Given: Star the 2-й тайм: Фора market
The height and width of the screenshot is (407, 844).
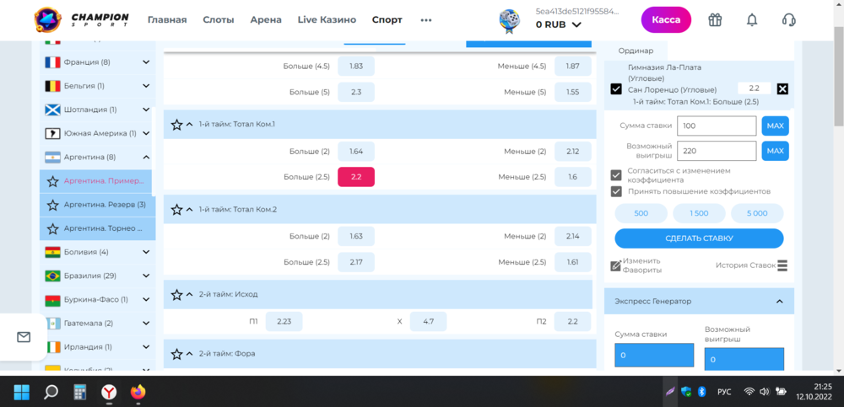Looking at the screenshot, I should pyautogui.click(x=176, y=354).
